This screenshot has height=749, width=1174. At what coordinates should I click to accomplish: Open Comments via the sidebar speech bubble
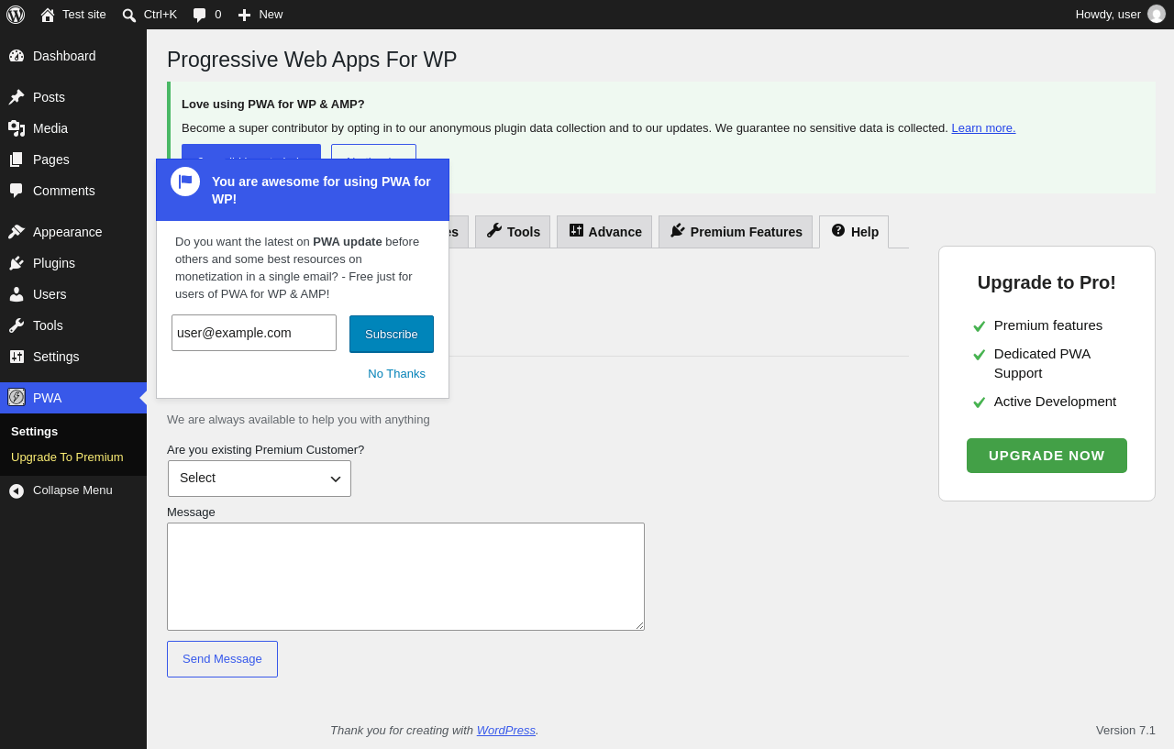(17, 191)
